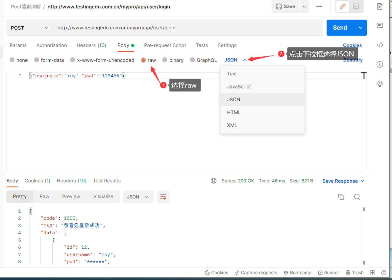This screenshot has height=280, width=392.
Task: Choose the x-www-form-urlencoded radio button
Action: 73,60
